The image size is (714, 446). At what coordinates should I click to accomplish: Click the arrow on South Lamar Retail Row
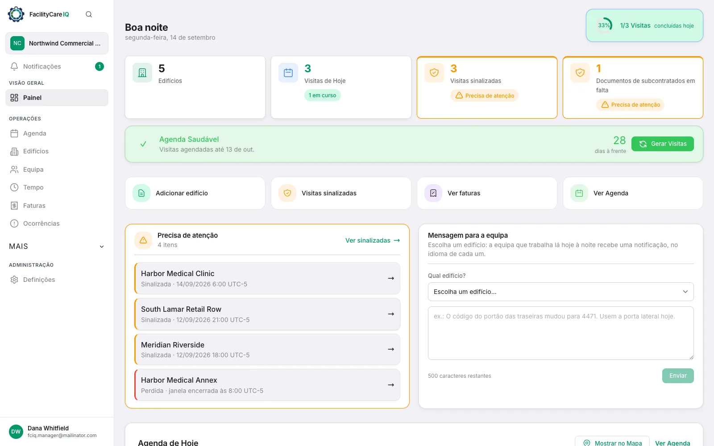[391, 314]
